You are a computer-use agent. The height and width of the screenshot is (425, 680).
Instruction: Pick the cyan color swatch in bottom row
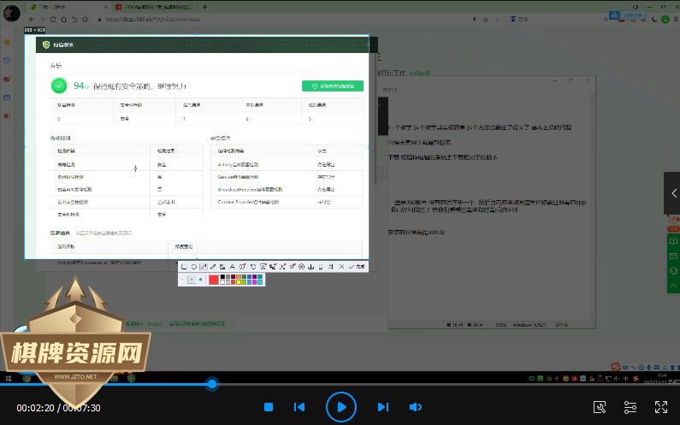pyautogui.click(x=260, y=282)
